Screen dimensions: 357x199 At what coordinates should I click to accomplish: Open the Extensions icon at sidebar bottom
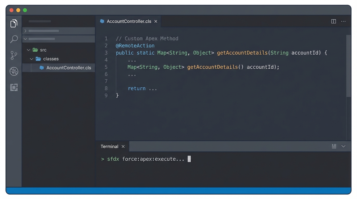(x=13, y=87)
